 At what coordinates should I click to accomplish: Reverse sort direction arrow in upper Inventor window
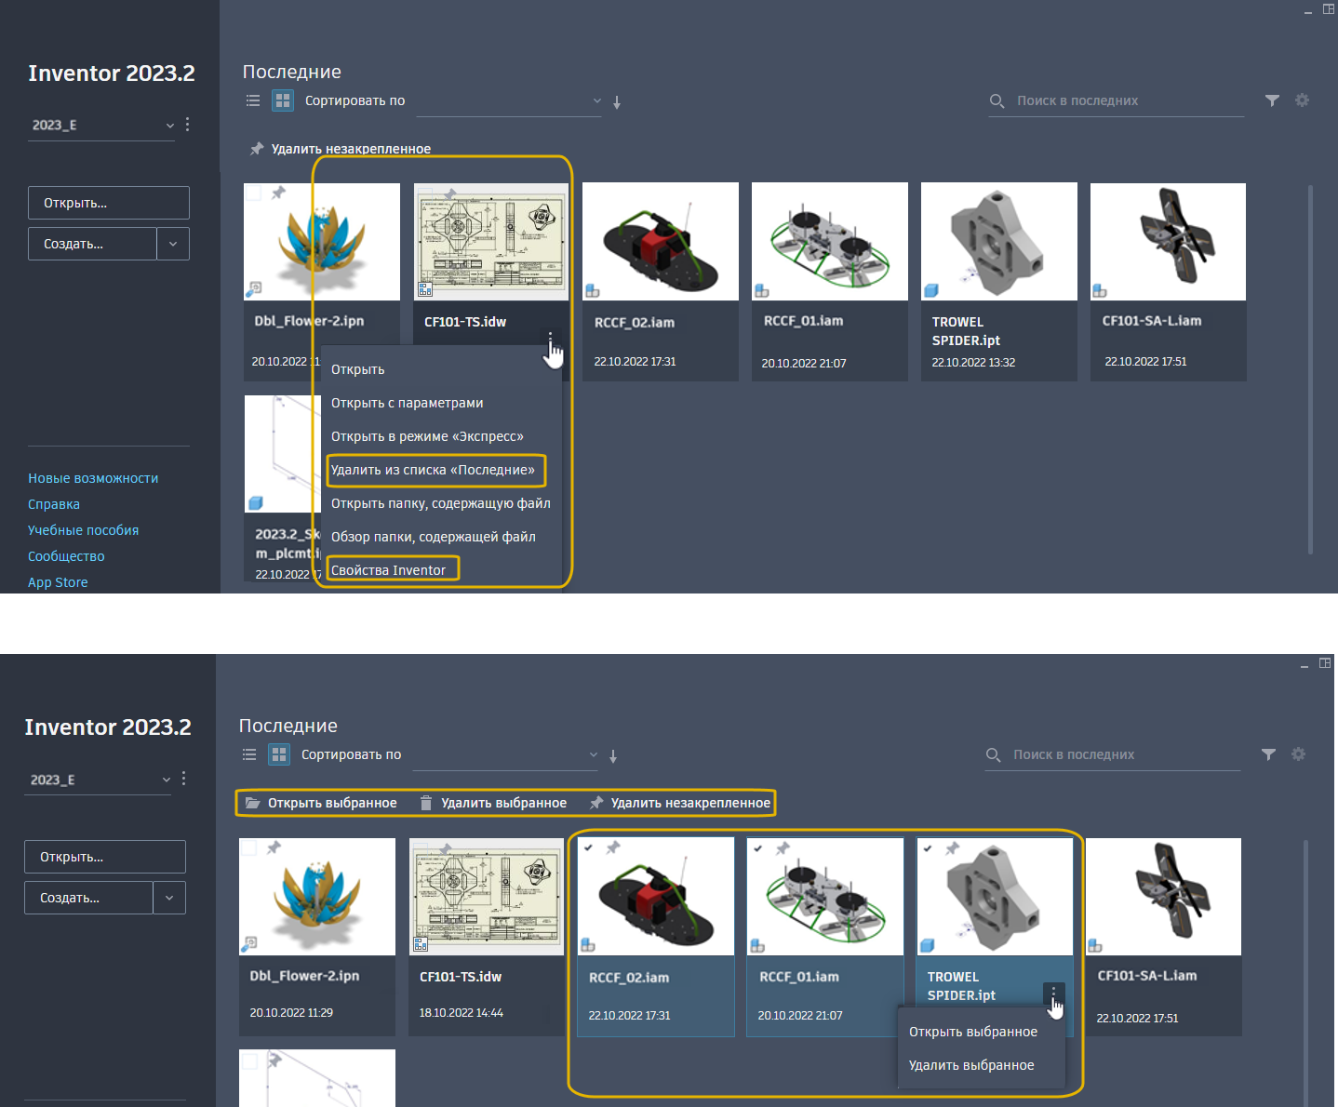tap(617, 102)
